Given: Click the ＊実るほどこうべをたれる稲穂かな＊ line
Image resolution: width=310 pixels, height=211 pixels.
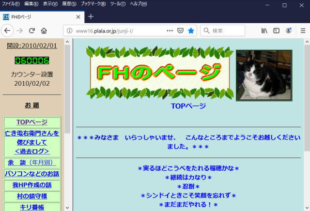Looking at the screenshot, I should tap(188, 168).
